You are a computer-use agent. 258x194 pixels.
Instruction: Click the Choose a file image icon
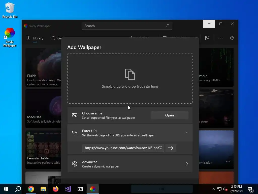point(75,115)
